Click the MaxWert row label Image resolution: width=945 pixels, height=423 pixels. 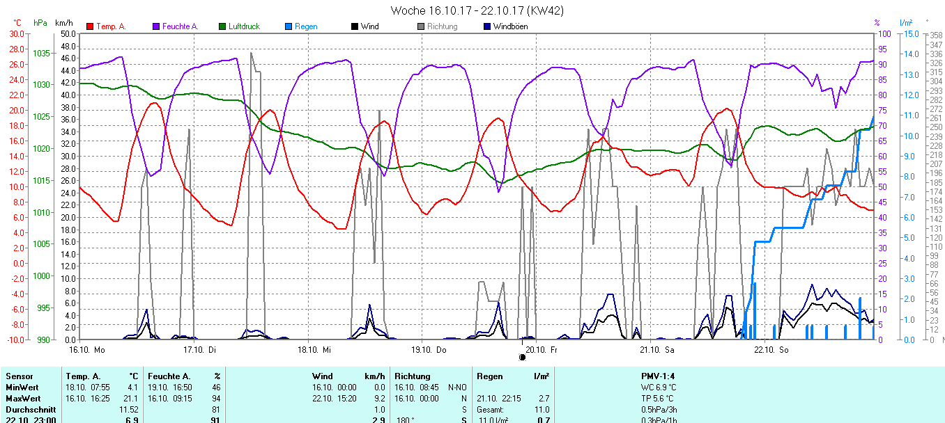coord(21,399)
